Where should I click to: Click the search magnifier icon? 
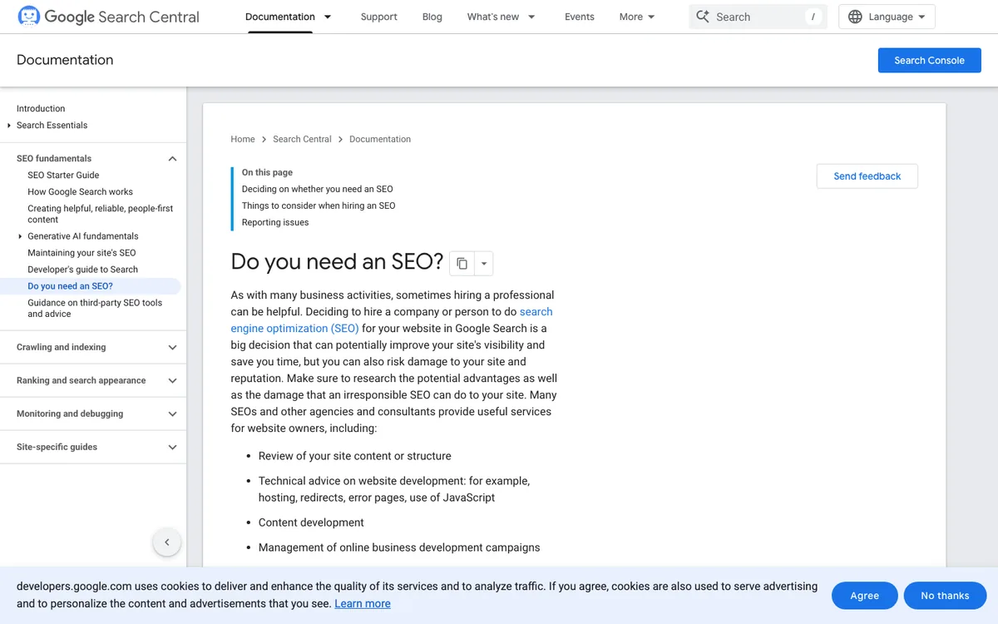click(x=703, y=17)
